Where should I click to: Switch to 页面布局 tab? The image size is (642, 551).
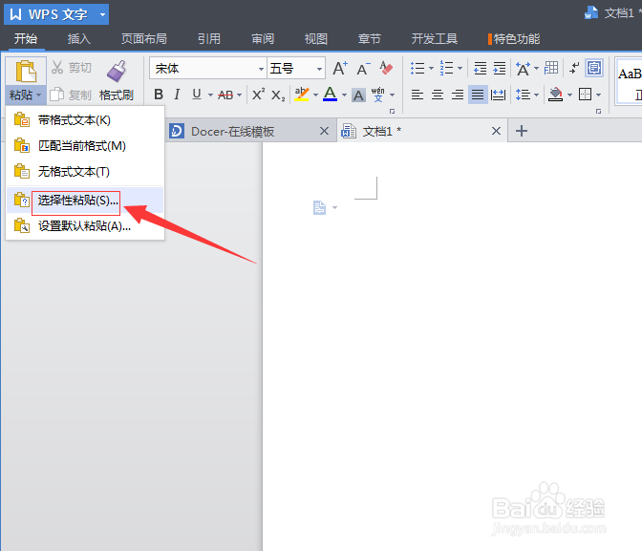point(144,39)
